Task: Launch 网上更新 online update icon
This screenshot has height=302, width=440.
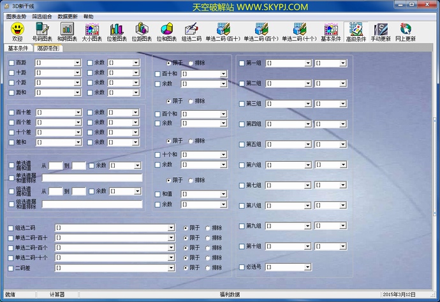Action: click(x=405, y=29)
